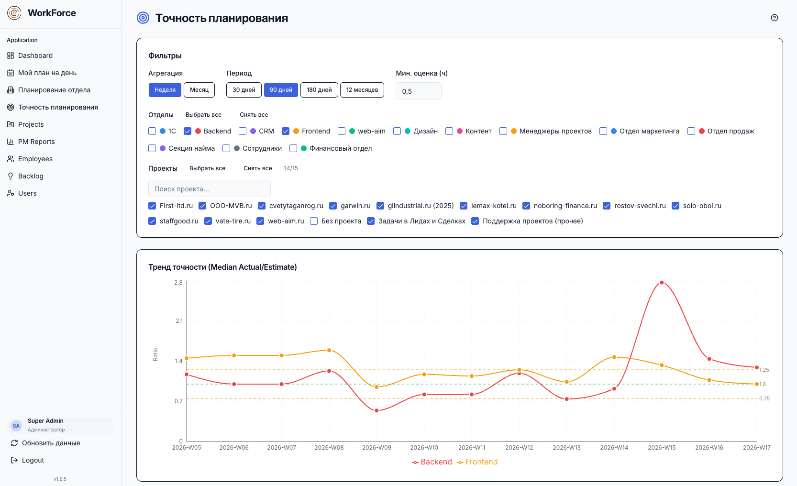Viewport: 797px width, 486px height.
Task: Click the Backend peak point at 2026-W15
Action: click(x=662, y=283)
